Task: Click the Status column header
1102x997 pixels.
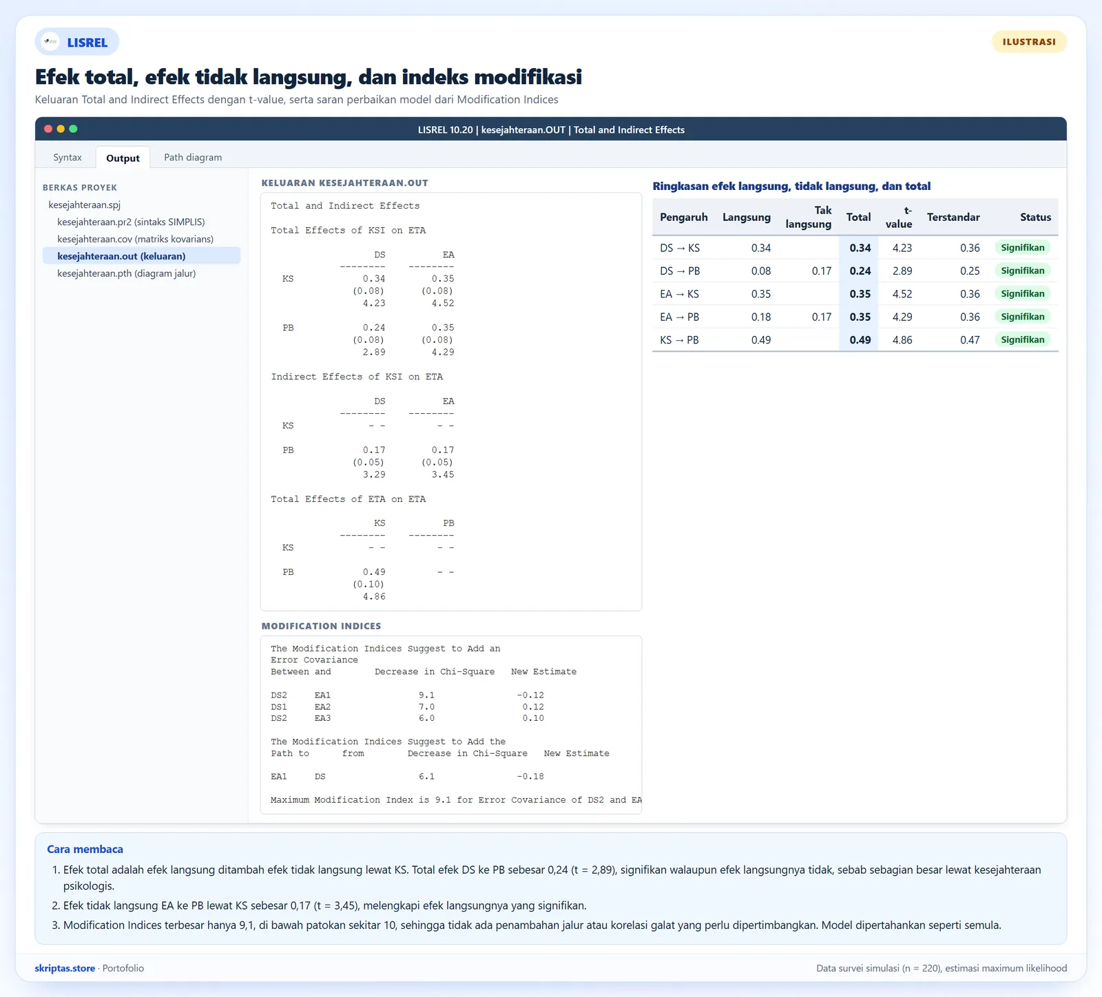Action: tap(1035, 217)
